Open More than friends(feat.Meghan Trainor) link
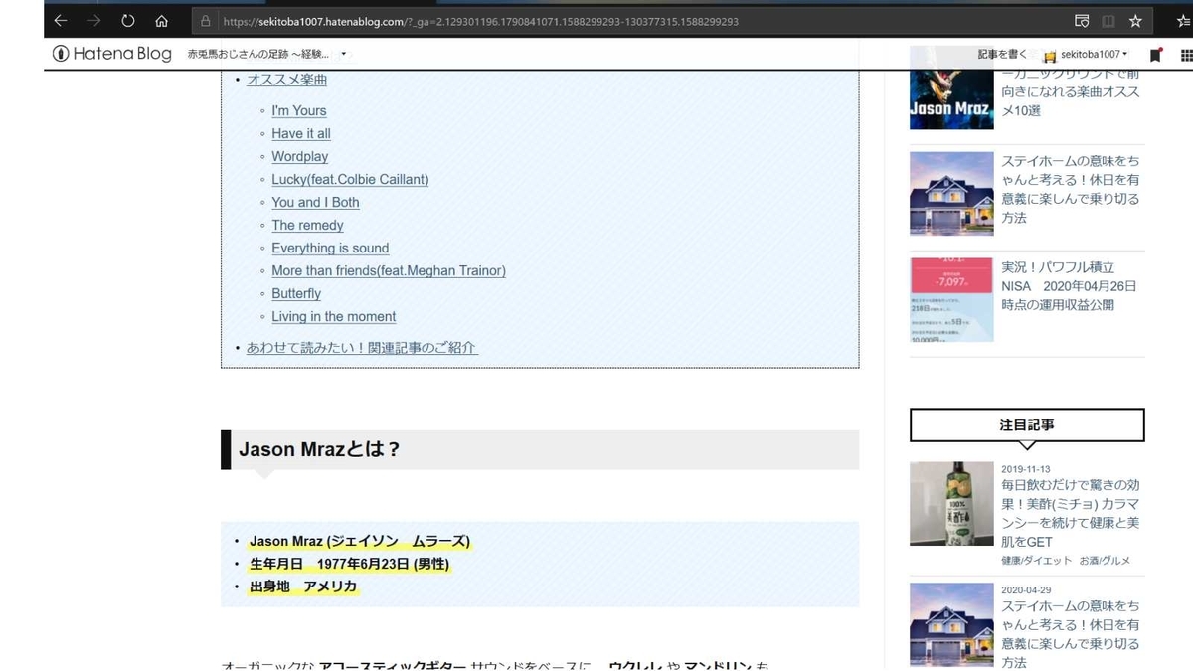 tap(389, 270)
